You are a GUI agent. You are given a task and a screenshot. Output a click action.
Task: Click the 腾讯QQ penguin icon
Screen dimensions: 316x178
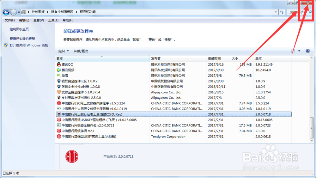point(59,64)
